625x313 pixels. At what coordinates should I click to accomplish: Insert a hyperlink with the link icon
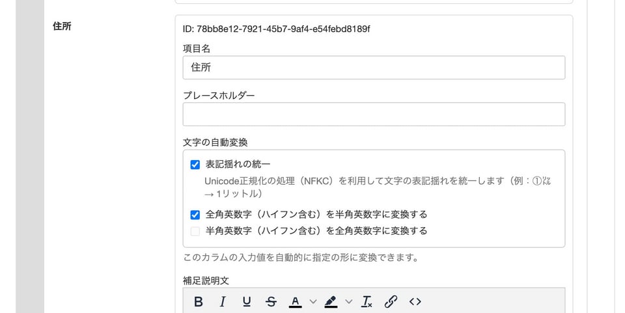point(391,301)
